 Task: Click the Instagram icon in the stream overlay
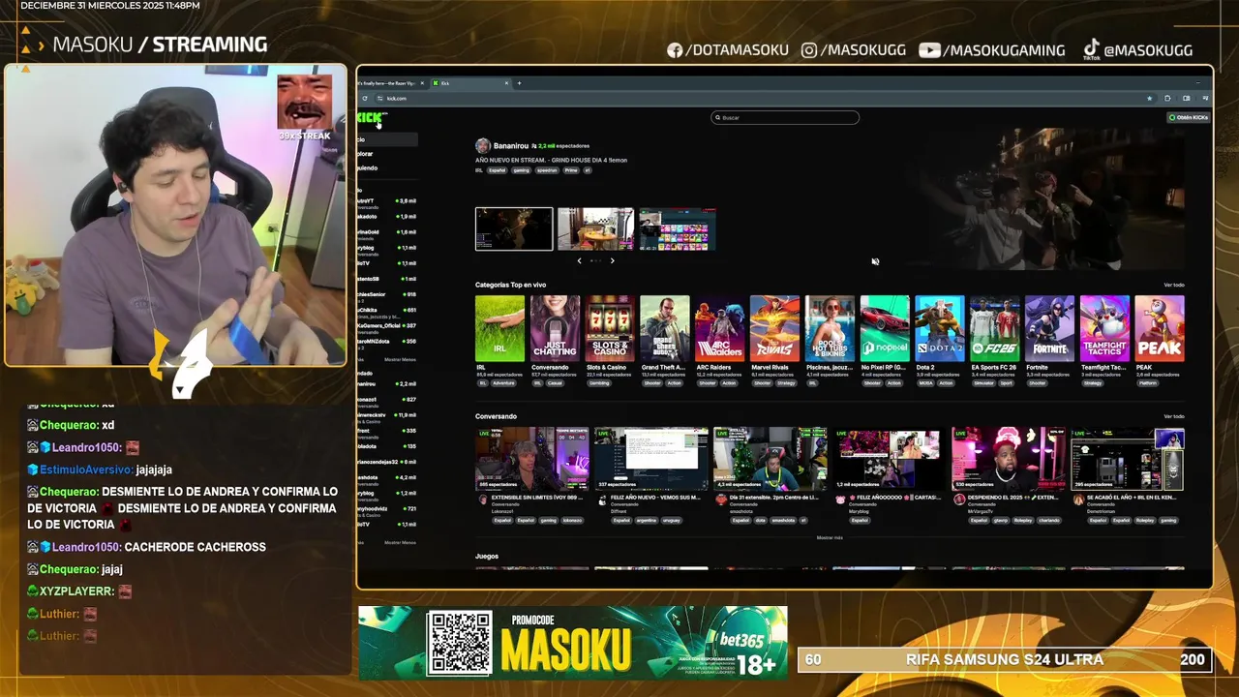809,50
